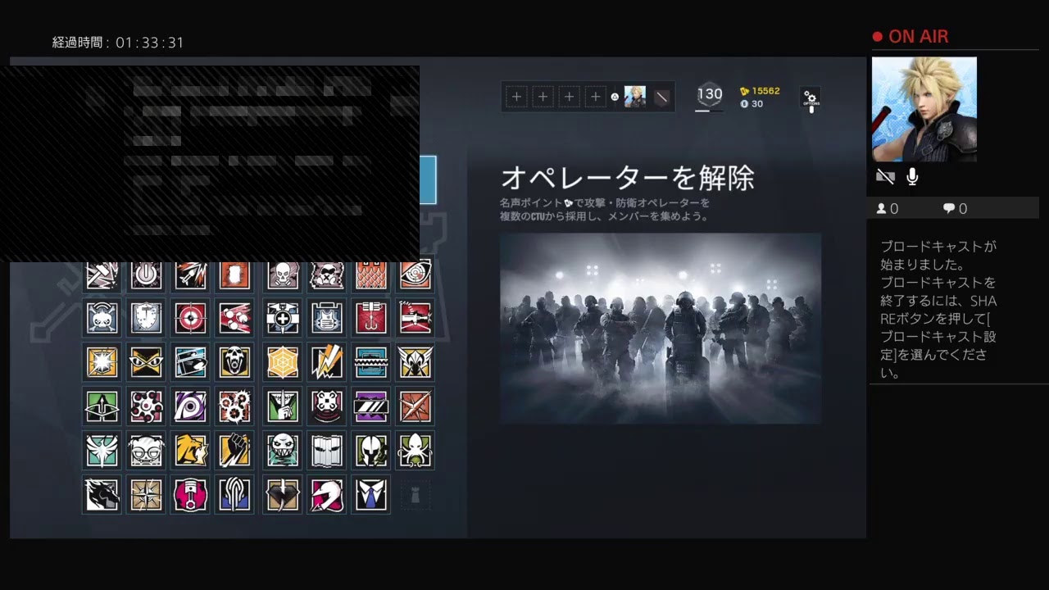1049x590 pixels.
Task: Choose Tachanka mounted gun icon
Action: [416, 318]
